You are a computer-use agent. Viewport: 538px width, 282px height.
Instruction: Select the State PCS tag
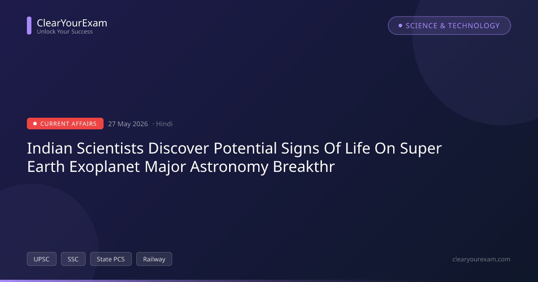(111, 259)
